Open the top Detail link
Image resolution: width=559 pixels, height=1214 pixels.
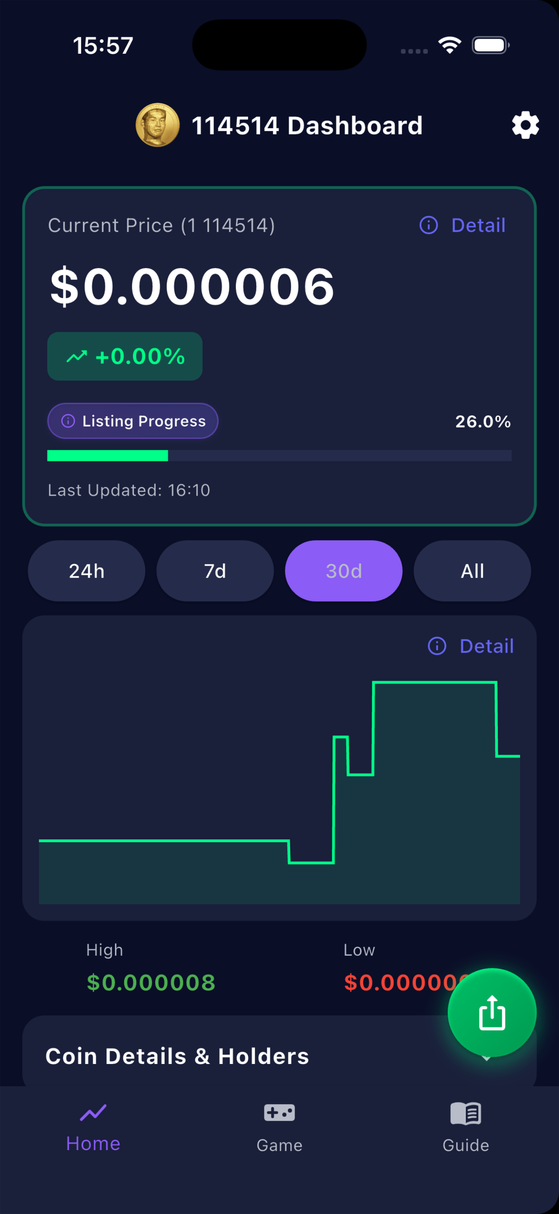[x=478, y=225]
